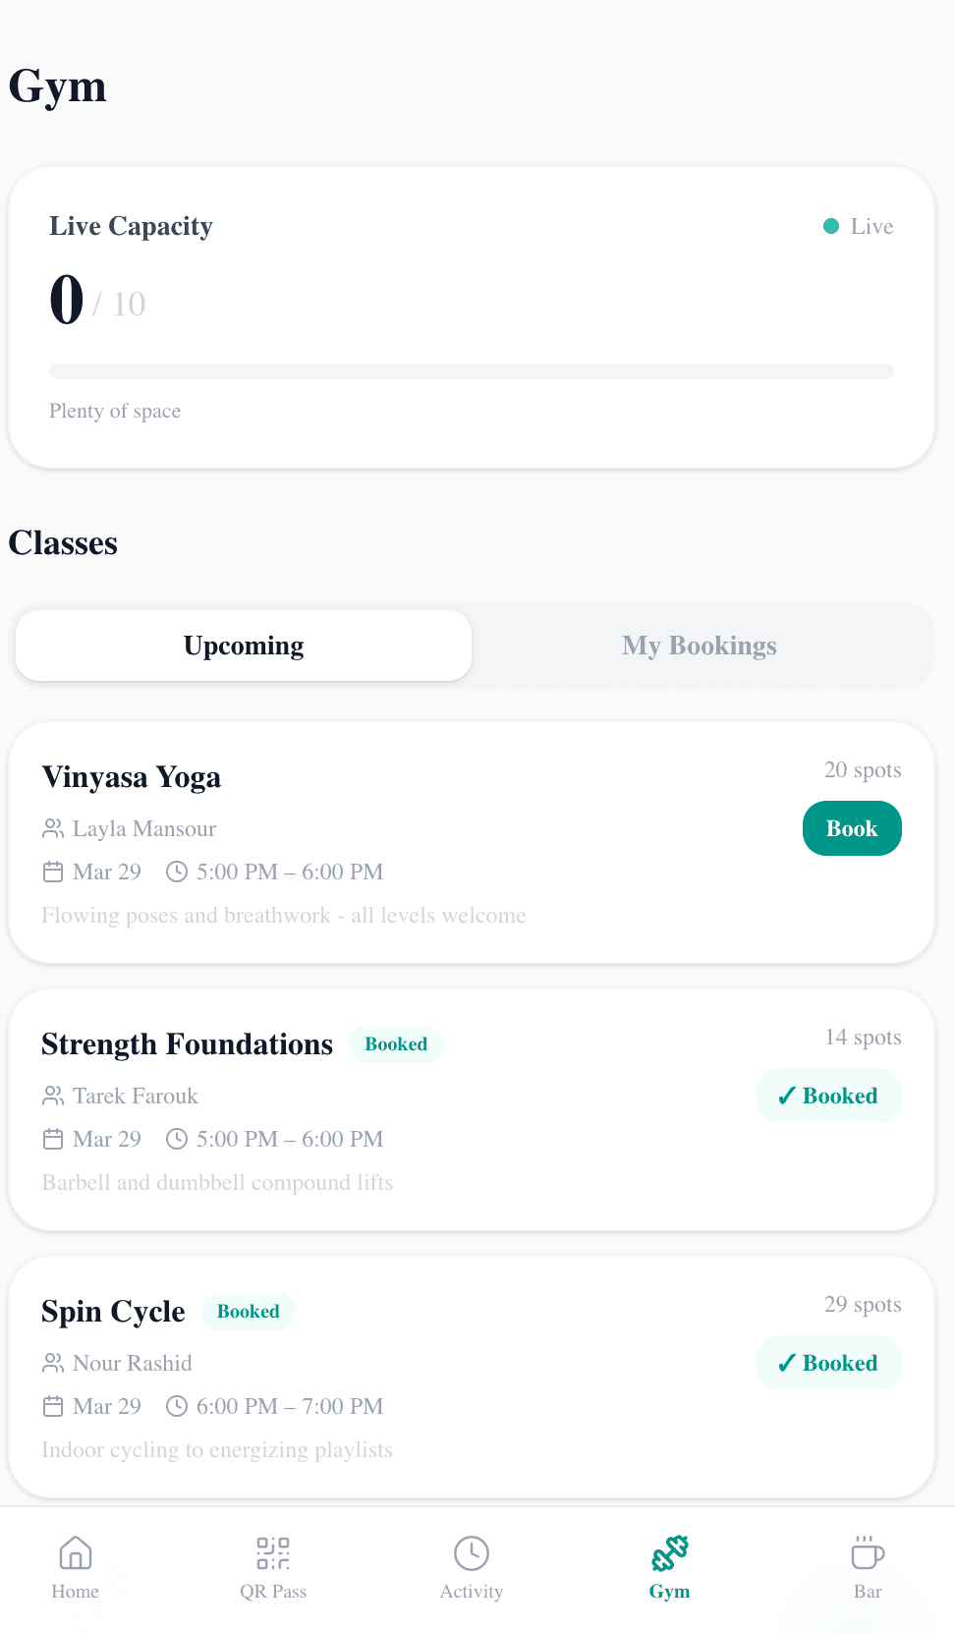Click instructor icon beside Tarek Farouk

coord(53,1096)
